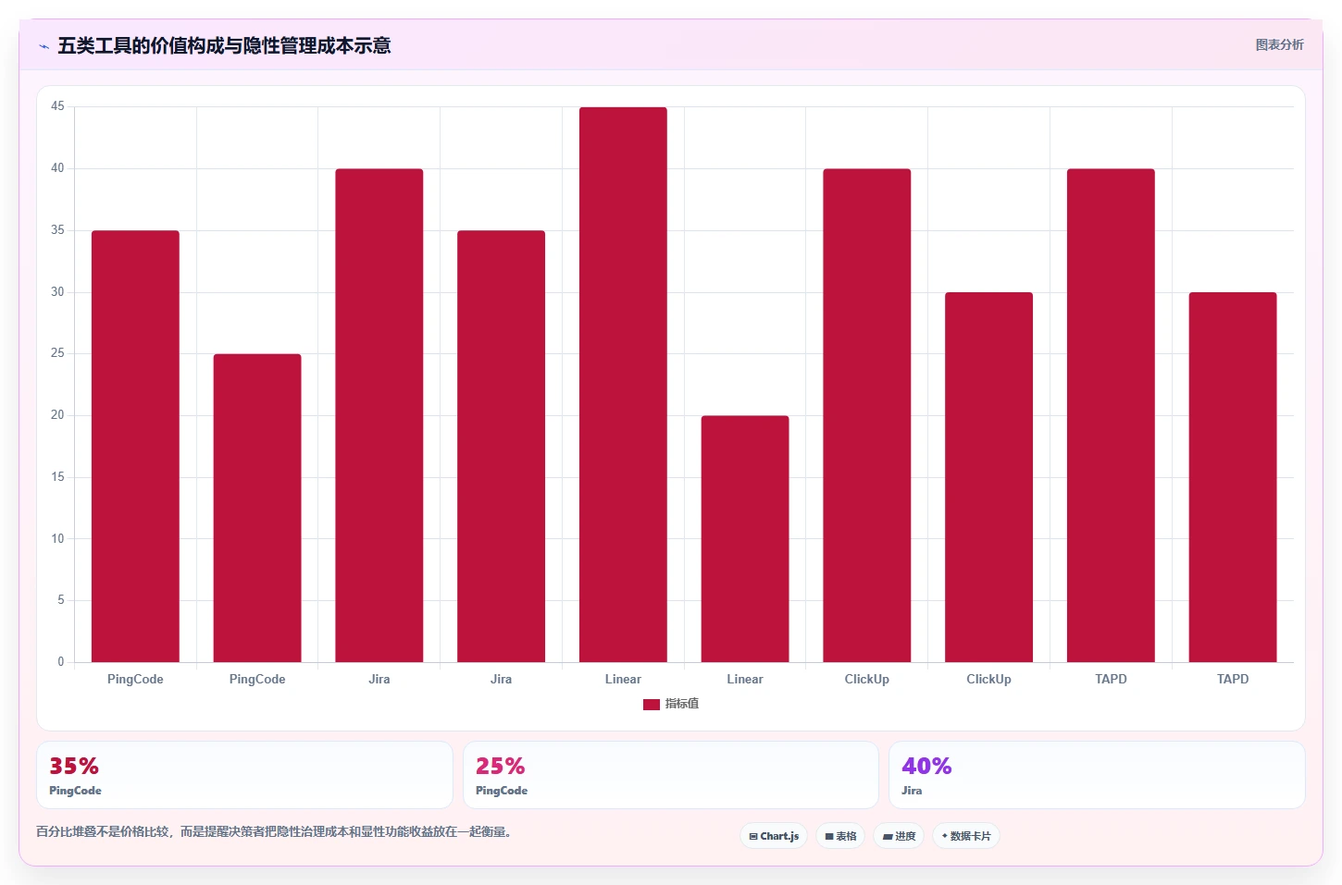Screen dimensions: 1342x885
Task: Click the y-axis label 45
Action: point(57,106)
